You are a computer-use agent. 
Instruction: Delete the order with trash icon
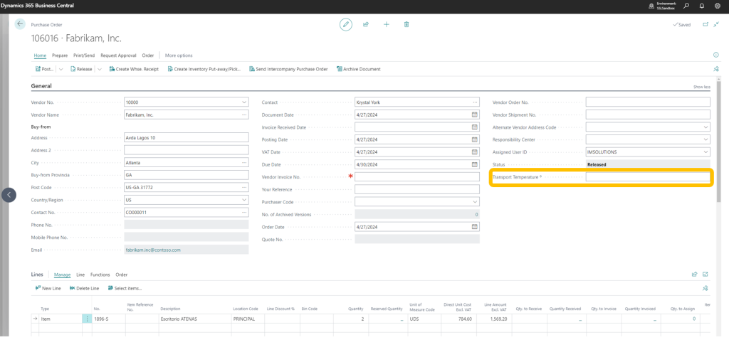point(407,25)
